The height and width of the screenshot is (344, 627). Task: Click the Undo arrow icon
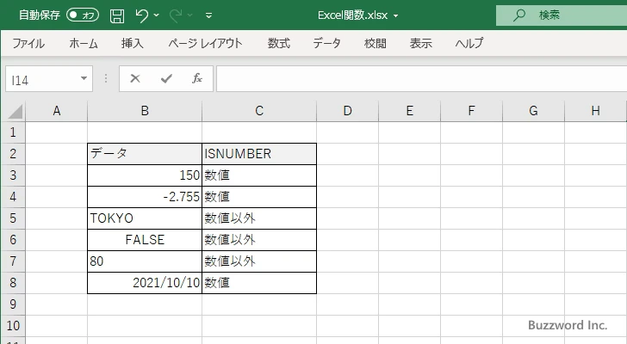point(141,15)
